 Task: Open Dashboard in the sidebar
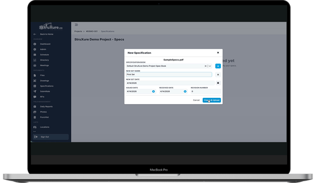coord(45,44)
